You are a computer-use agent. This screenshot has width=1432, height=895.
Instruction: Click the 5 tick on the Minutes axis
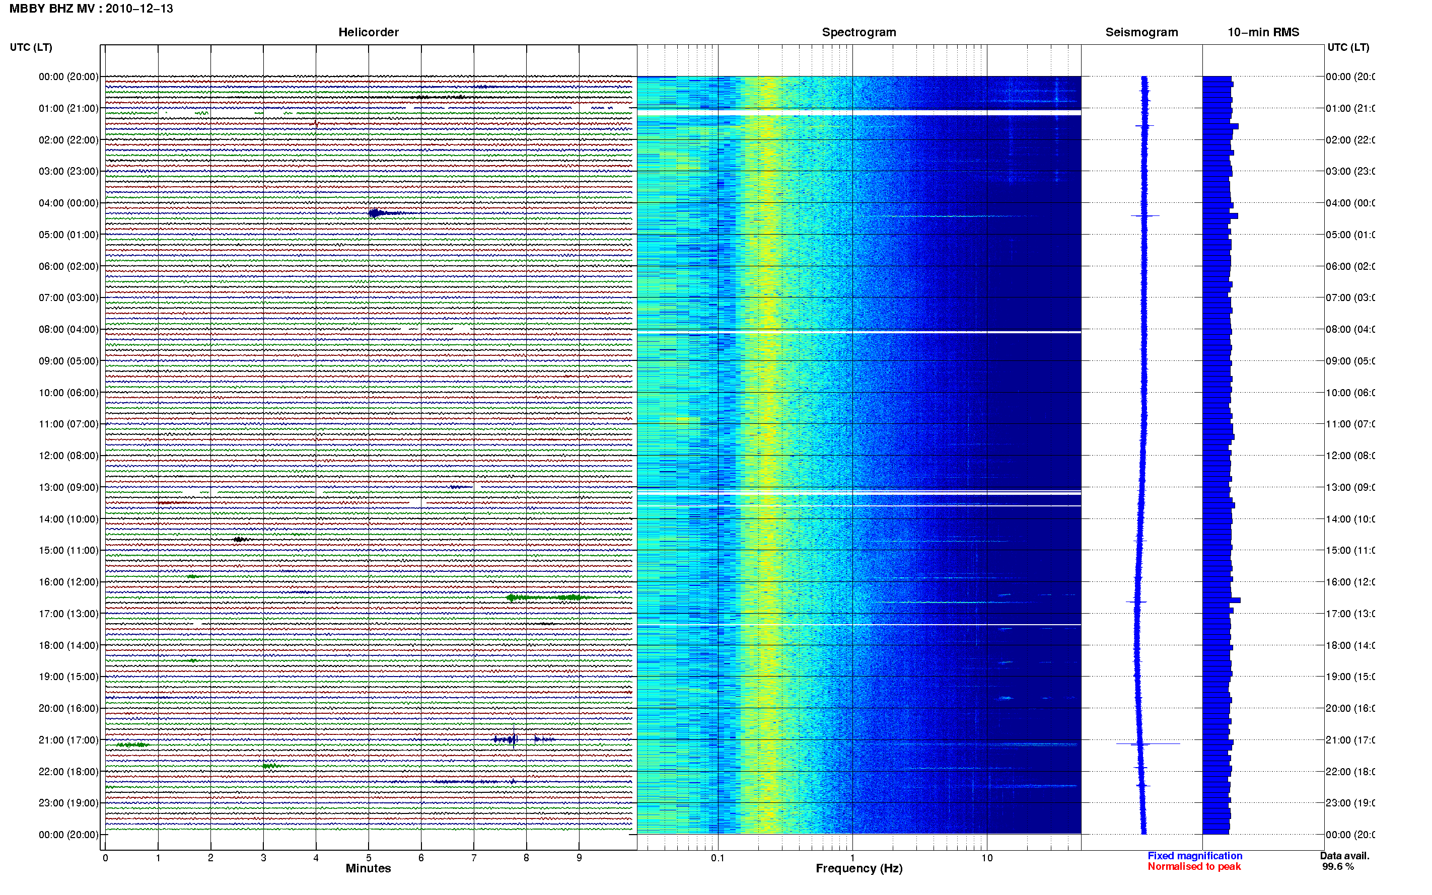(x=368, y=858)
